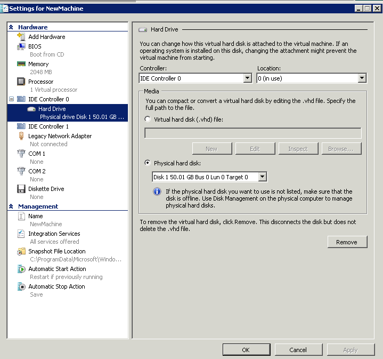Click 'NewMachine' under Name
This screenshot has width=383, height=359.
coord(46,224)
